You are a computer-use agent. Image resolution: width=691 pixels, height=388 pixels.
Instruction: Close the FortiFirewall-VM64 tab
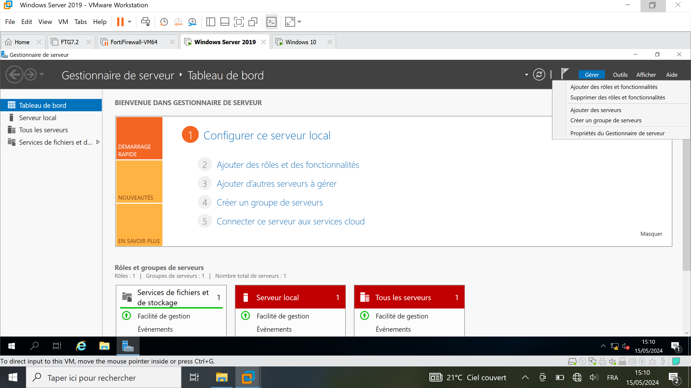coord(172,42)
